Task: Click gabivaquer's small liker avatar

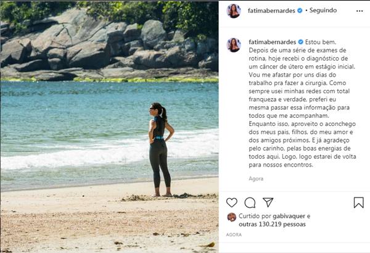Action: [x=232, y=217]
